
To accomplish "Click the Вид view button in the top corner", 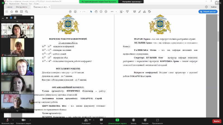I will point(219,3).
